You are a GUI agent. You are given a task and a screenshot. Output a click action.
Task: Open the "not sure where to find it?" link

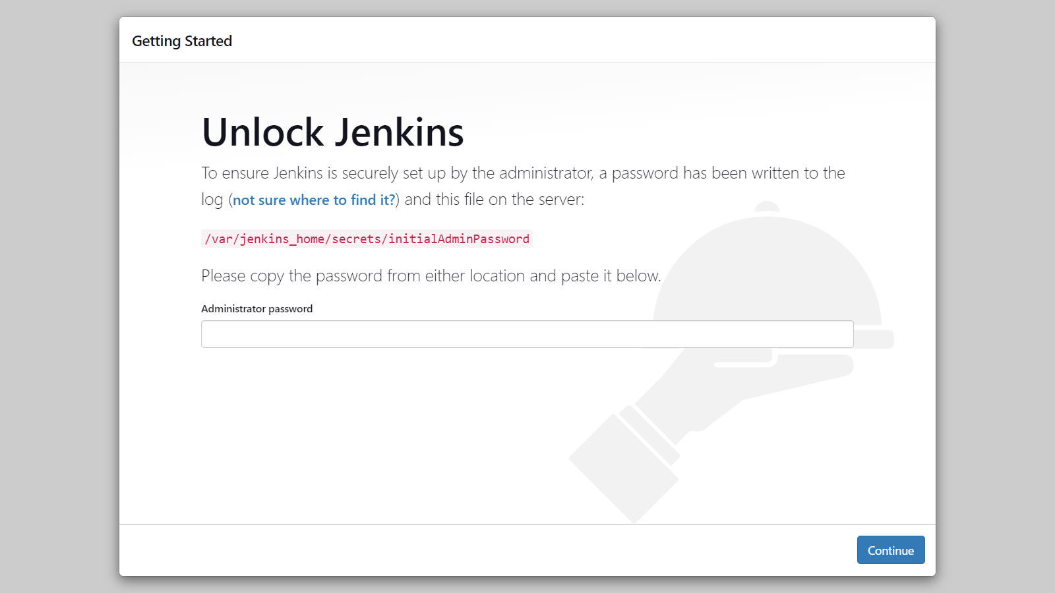pos(314,200)
